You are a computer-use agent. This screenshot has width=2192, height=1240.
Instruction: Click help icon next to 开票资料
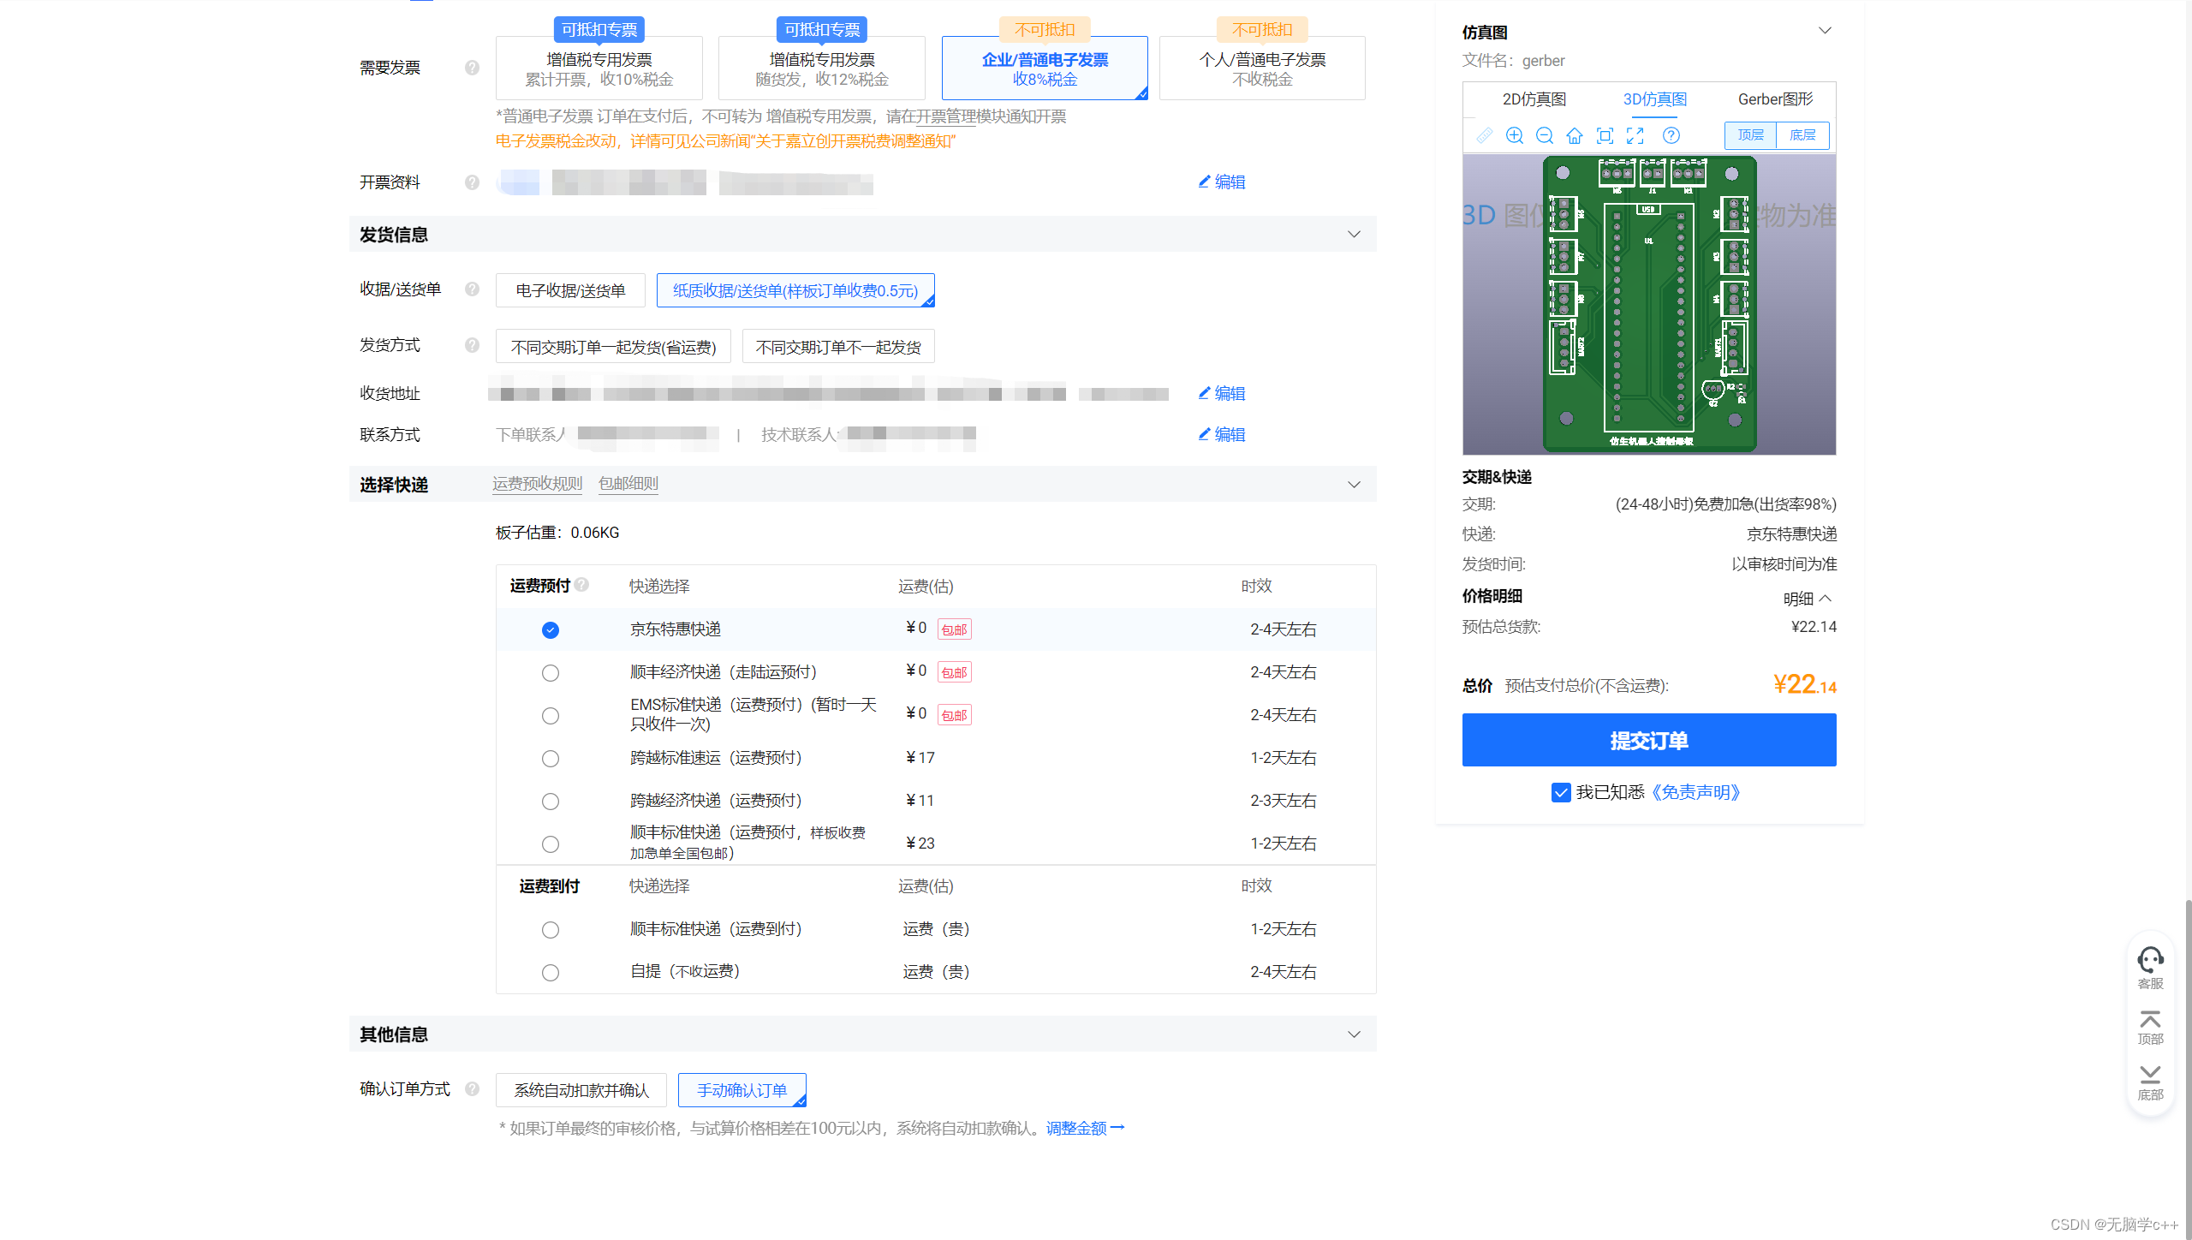472,182
